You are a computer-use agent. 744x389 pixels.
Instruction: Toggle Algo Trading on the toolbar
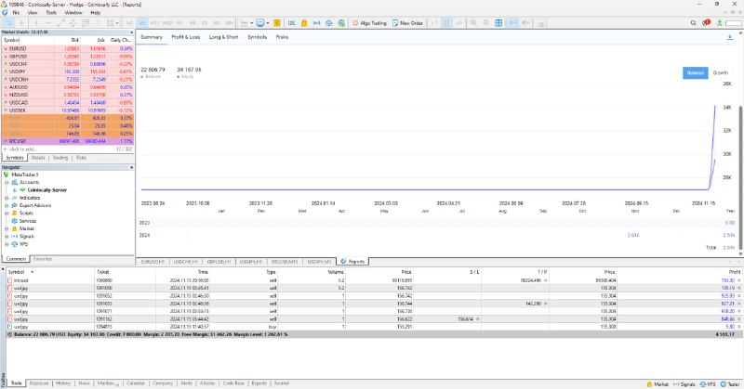(369, 22)
